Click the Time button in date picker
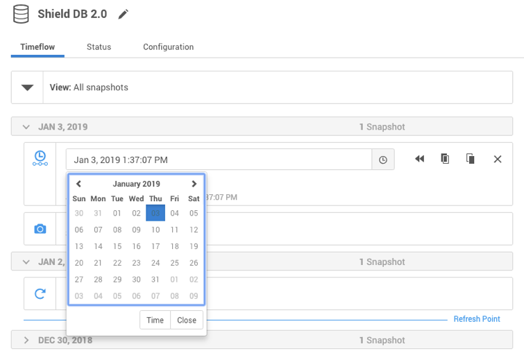 click(x=155, y=320)
